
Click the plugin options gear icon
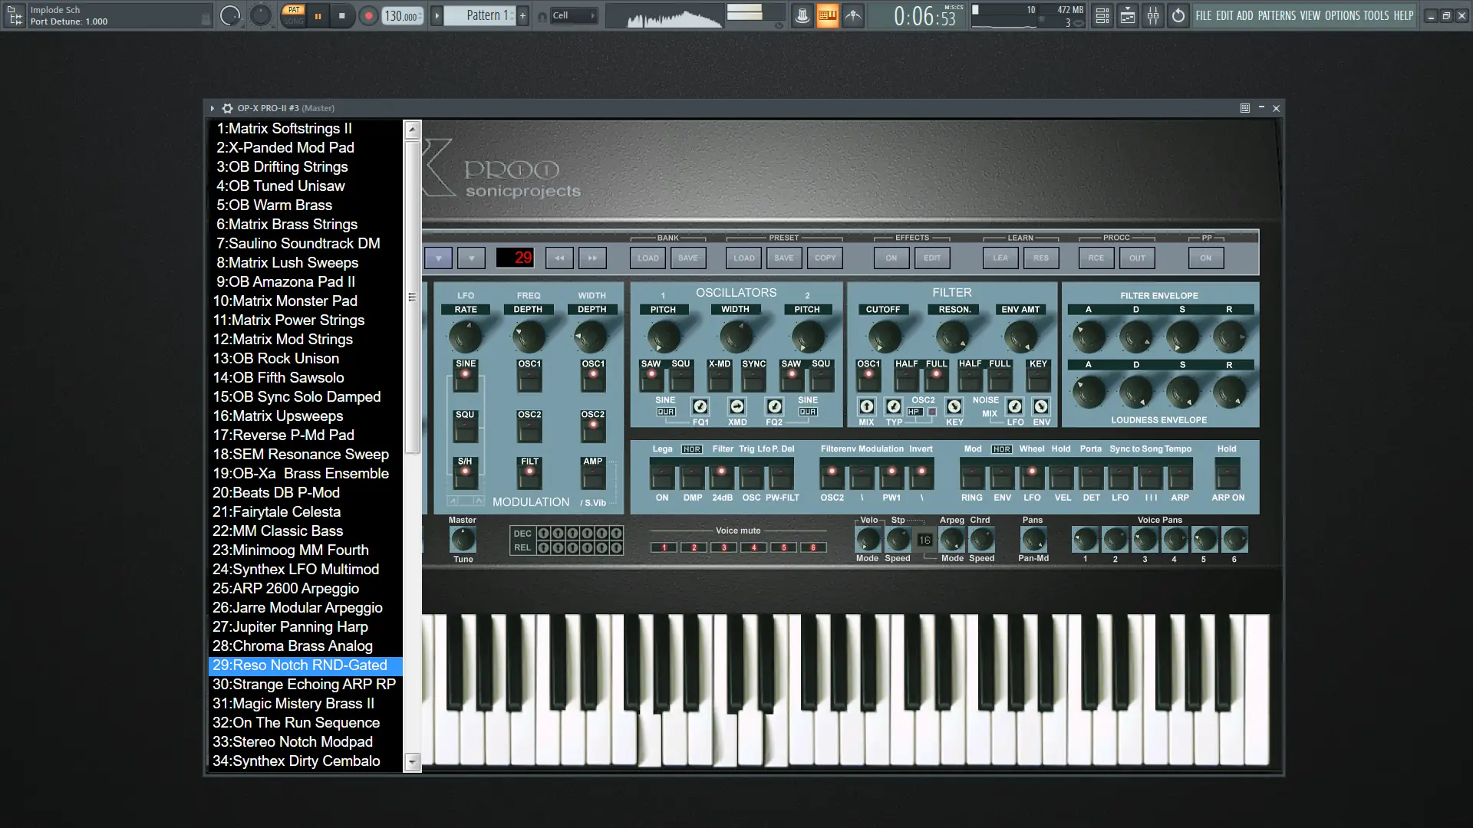[x=227, y=108]
